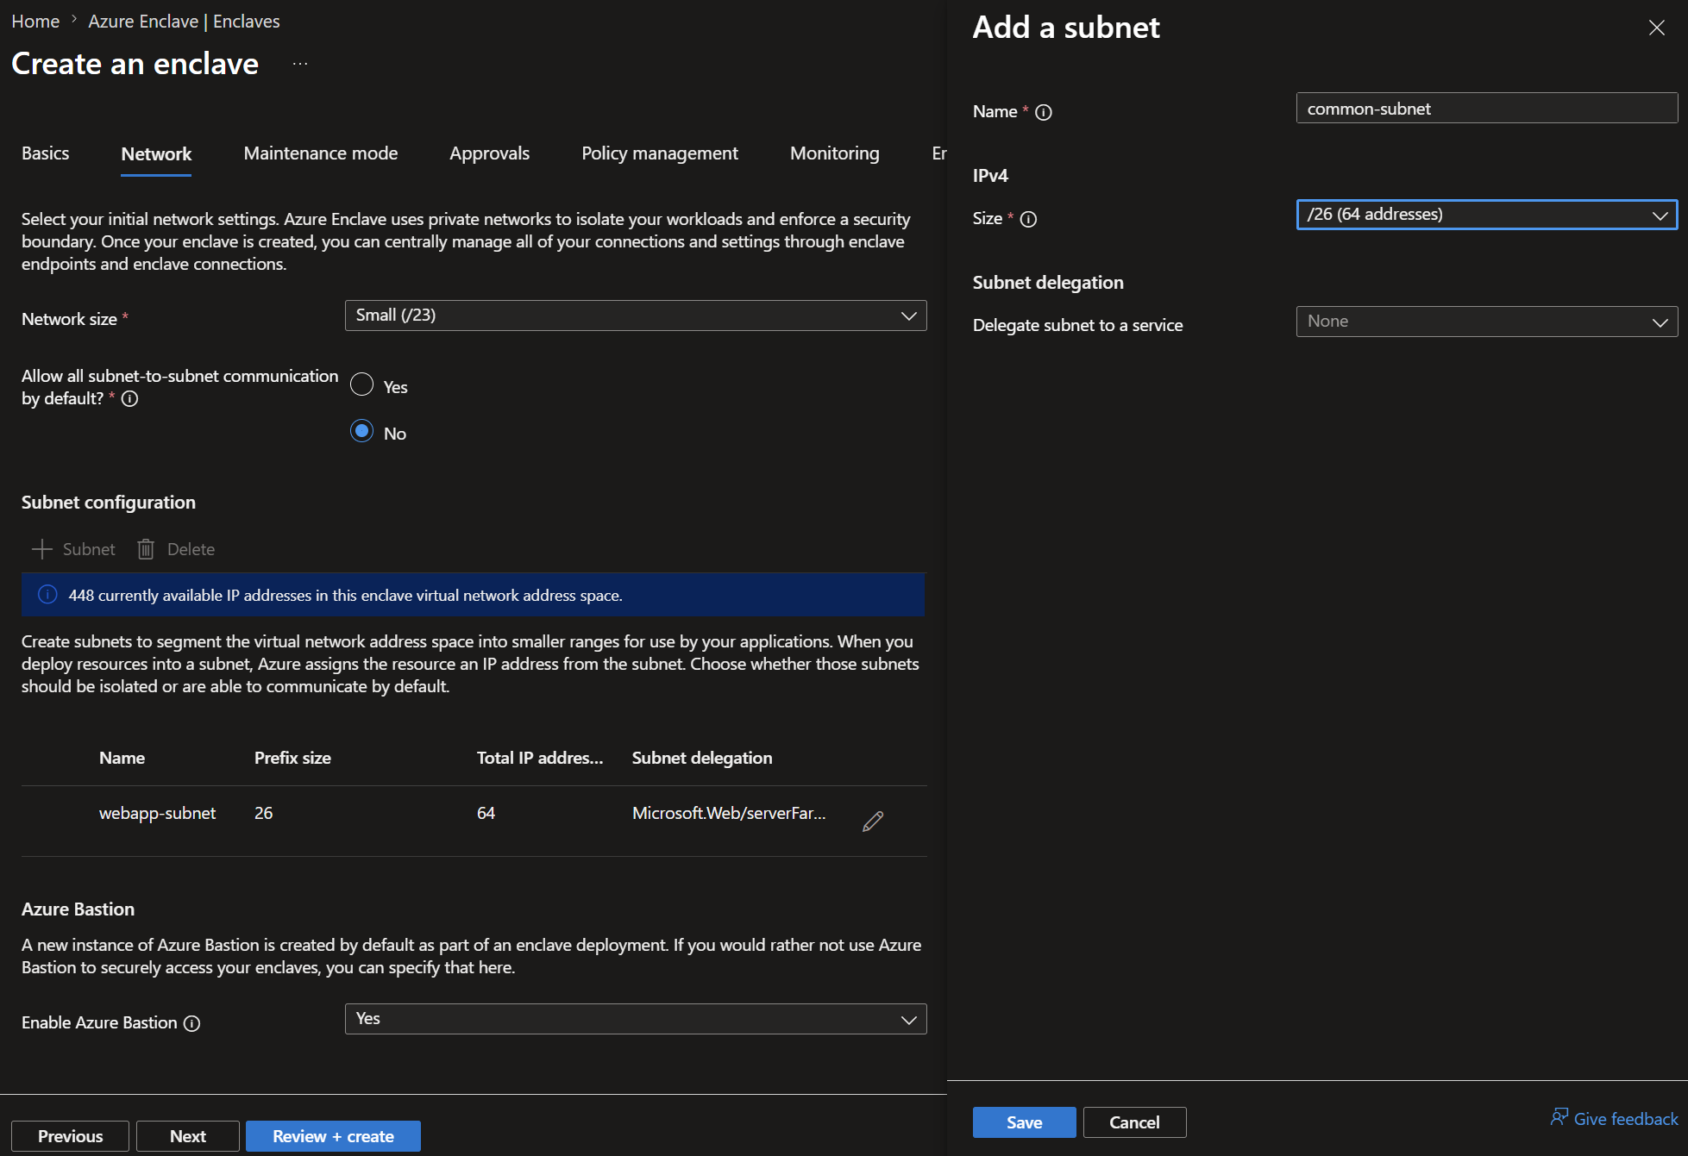The width and height of the screenshot is (1688, 1156).
Task: Click the Give feedback link
Action: 1626,1119
